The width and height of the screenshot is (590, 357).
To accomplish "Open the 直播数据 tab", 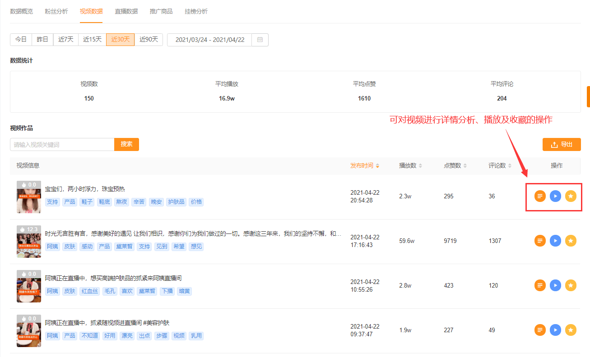I will pyautogui.click(x=126, y=11).
